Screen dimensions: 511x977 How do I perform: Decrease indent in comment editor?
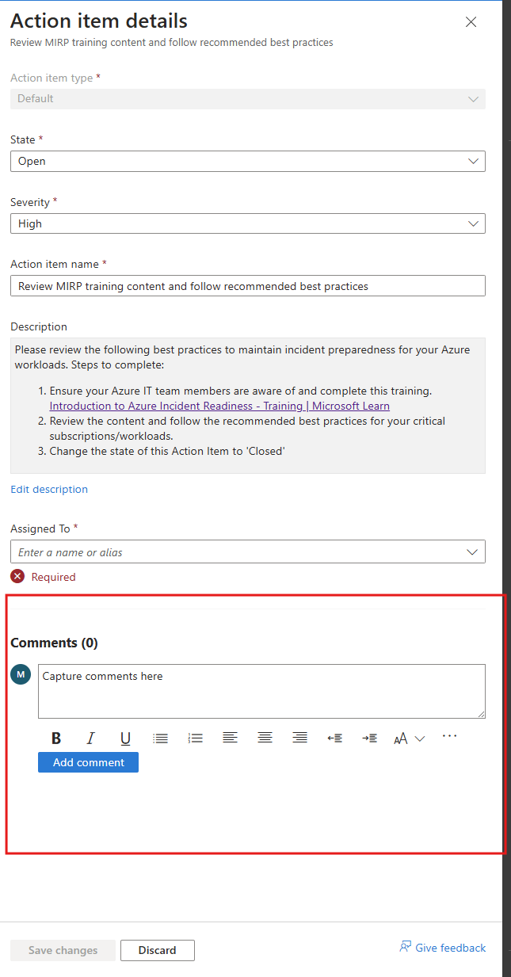click(x=334, y=738)
